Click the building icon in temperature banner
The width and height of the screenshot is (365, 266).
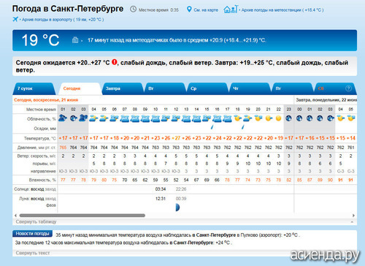coord(75,39)
